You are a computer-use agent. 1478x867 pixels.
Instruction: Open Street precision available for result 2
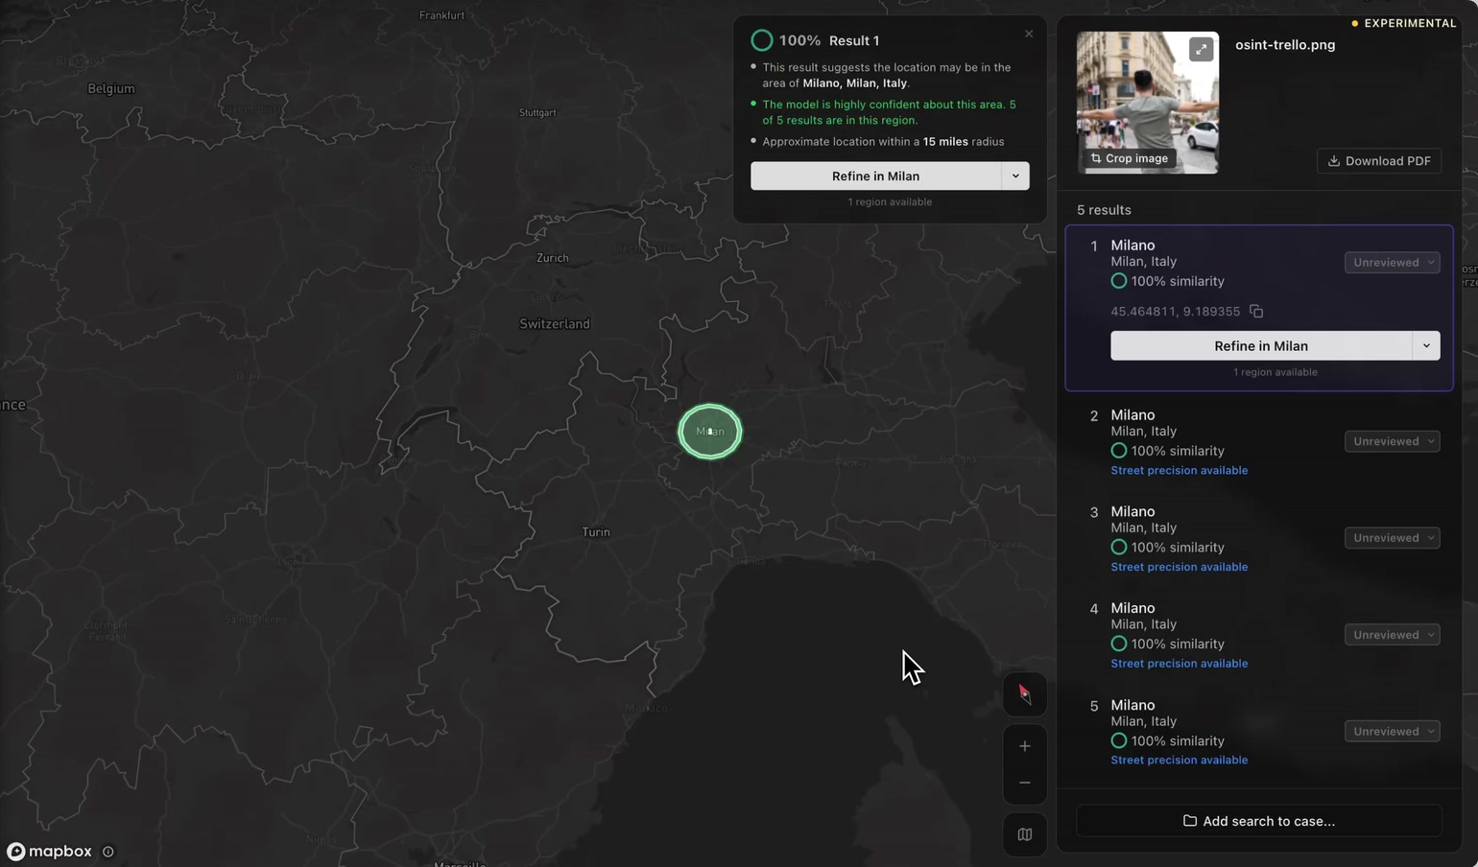point(1180,470)
